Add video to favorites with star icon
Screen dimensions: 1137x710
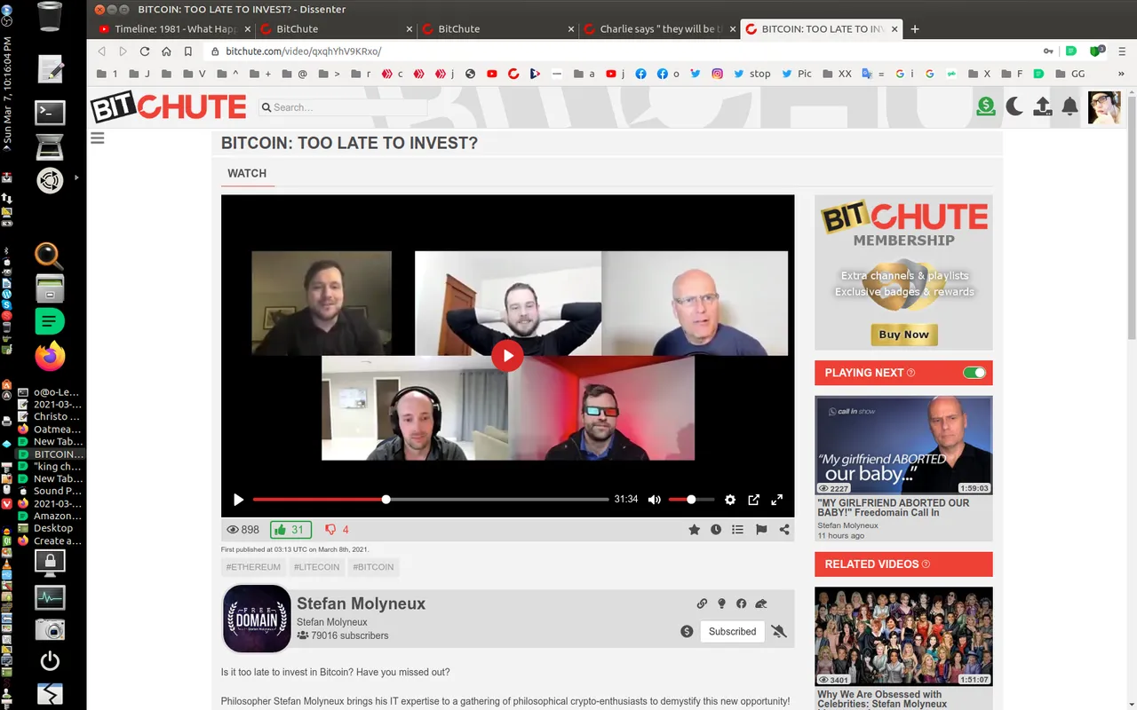tap(694, 530)
